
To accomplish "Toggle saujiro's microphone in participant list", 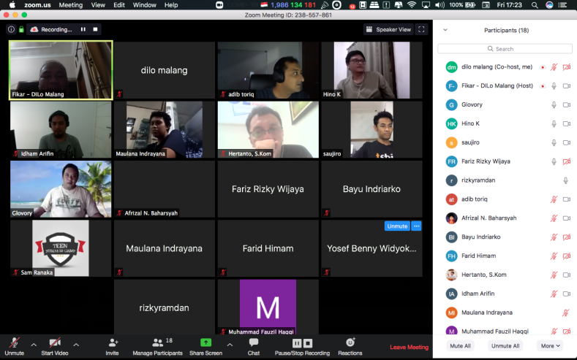I will (x=554, y=142).
